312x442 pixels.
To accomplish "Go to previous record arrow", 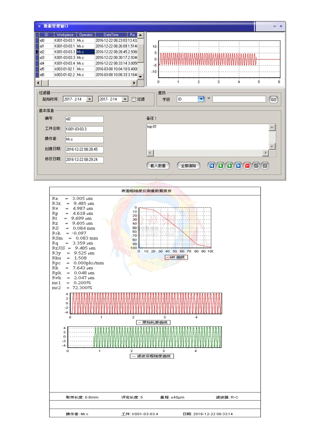I will [220, 166].
